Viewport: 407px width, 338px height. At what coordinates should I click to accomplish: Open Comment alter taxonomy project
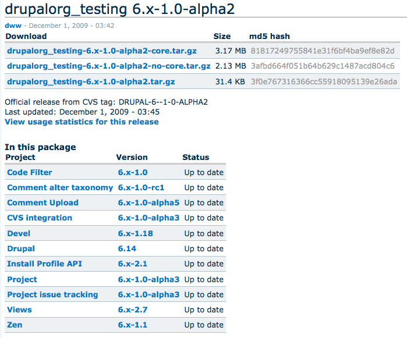[x=60, y=187]
